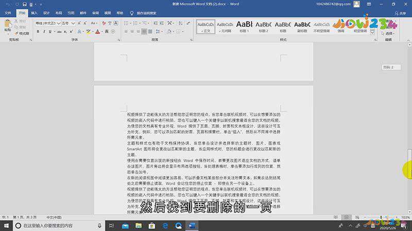Click the Decrease Indent icon
The height and width of the screenshot is (231, 412).
[156, 23]
